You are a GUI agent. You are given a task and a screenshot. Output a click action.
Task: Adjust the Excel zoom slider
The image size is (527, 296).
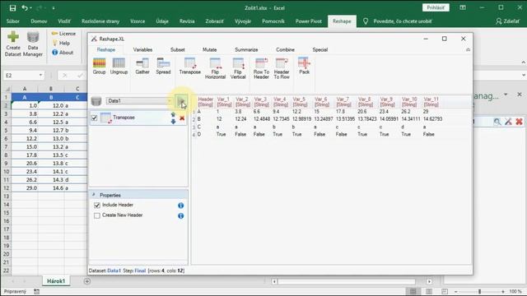tap(479, 292)
